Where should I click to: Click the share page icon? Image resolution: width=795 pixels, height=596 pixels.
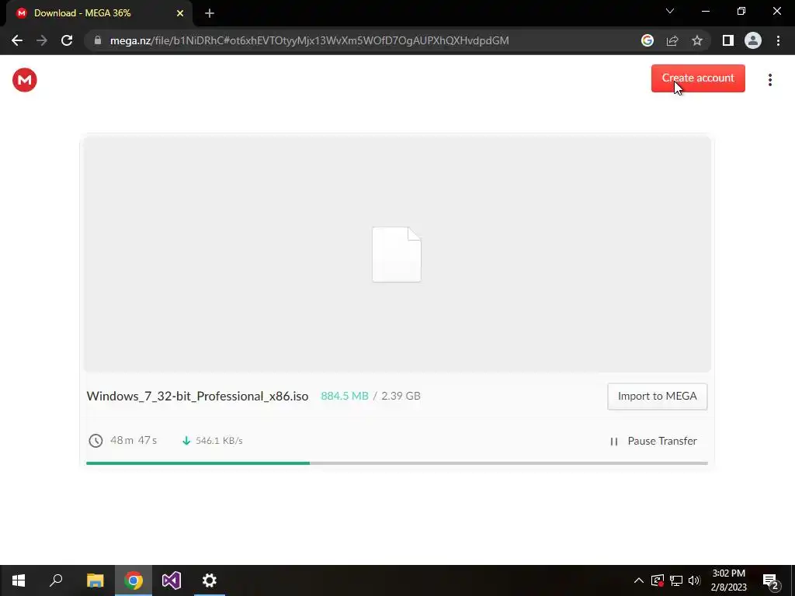coord(672,40)
